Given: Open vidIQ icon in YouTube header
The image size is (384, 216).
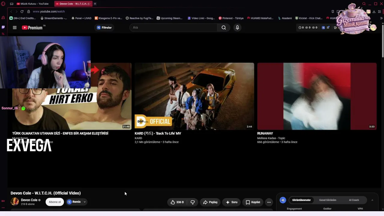Looking at the screenshot, I should tap(323, 28).
